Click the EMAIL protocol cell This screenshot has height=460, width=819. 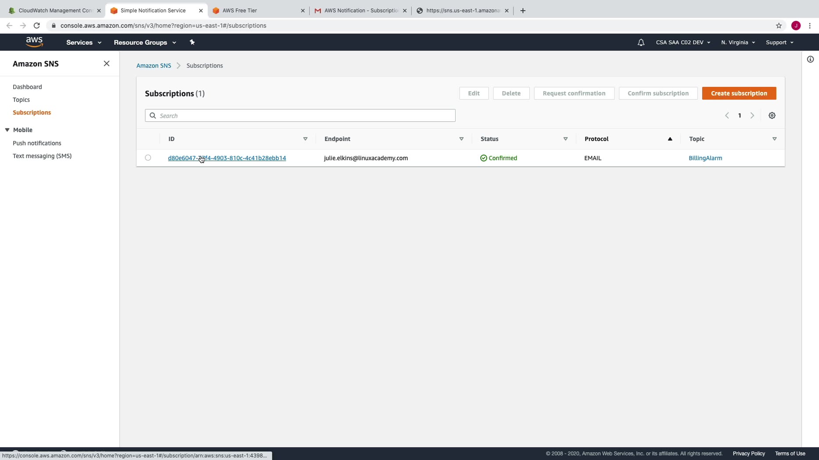pos(593,158)
